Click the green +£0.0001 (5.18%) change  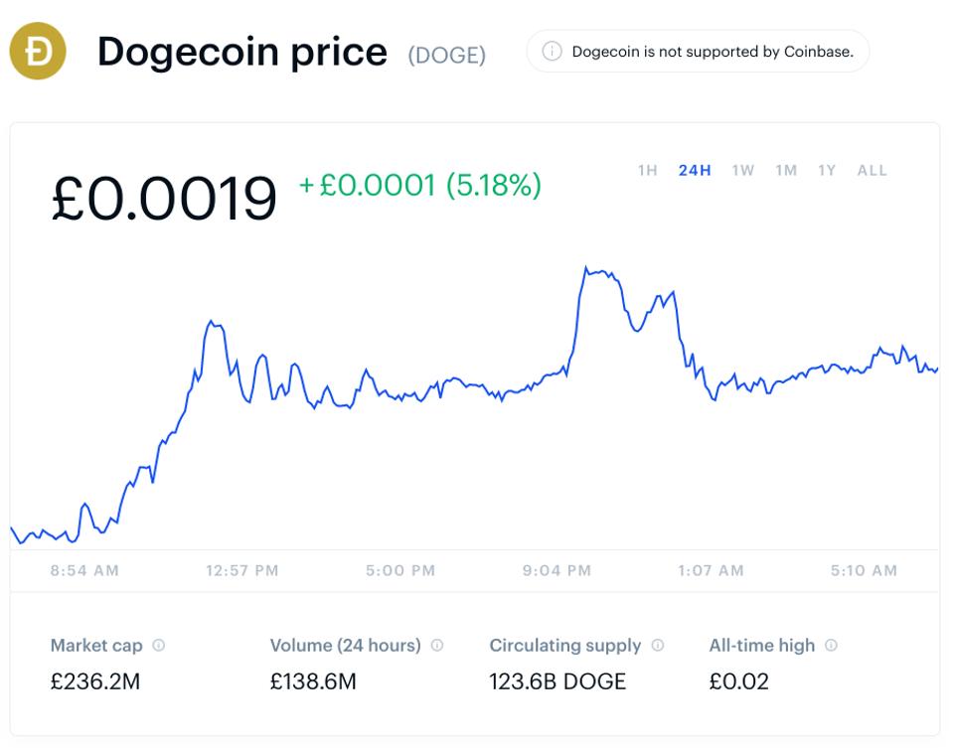tap(420, 186)
